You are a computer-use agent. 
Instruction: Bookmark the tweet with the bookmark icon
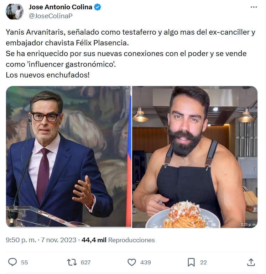191,262
